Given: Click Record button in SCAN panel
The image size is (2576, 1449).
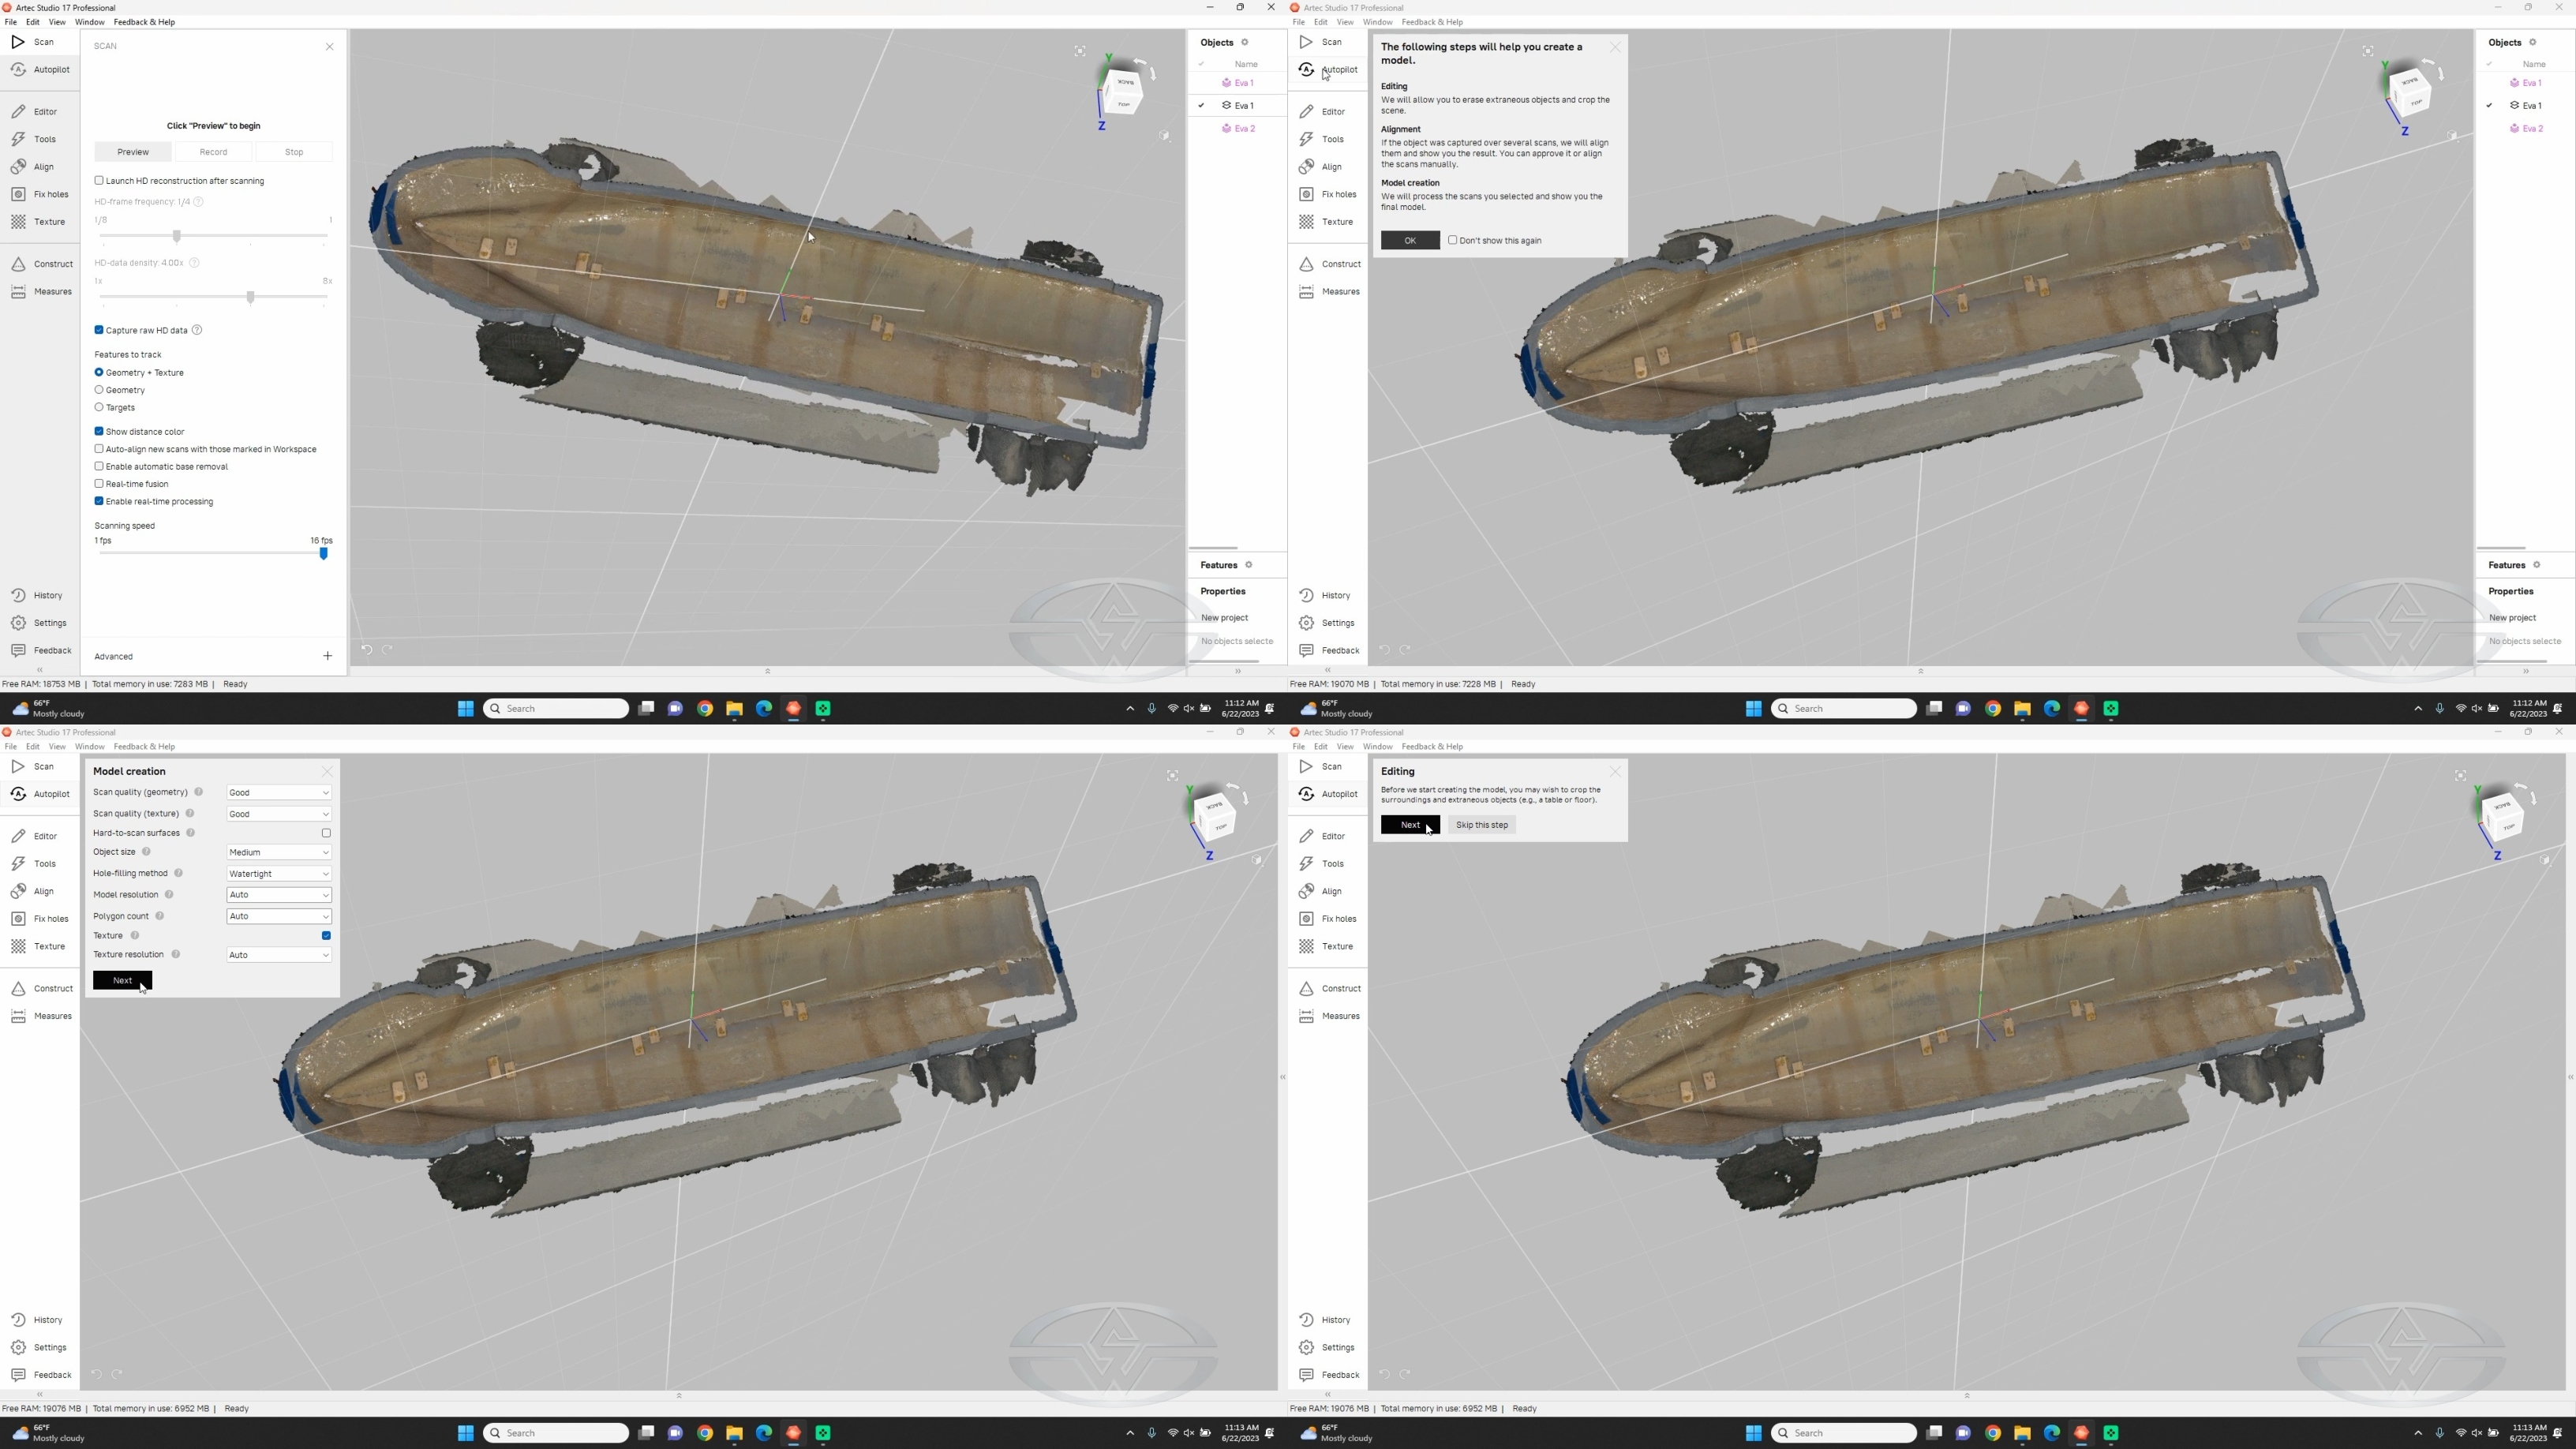Looking at the screenshot, I should coord(213,152).
